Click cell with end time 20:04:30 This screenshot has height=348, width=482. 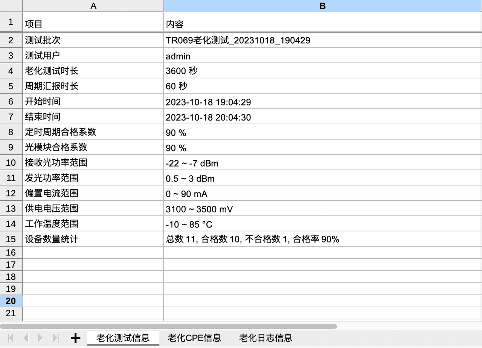point(208,118)
